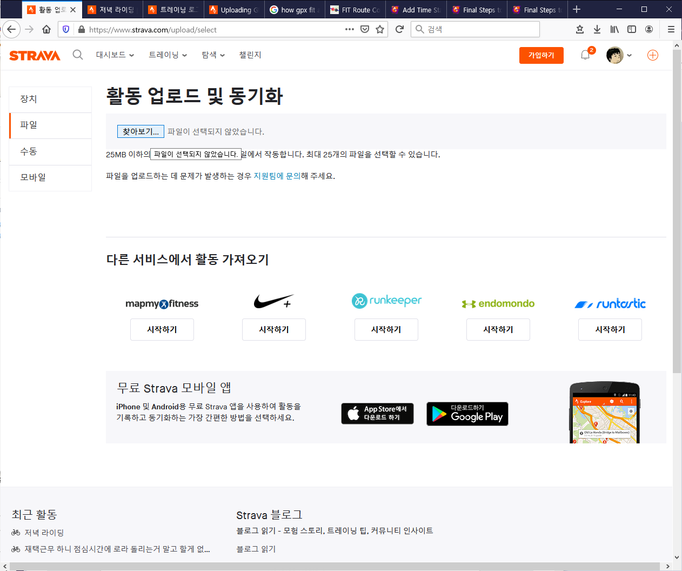Close the active Strava upload tab

[73, 10]
